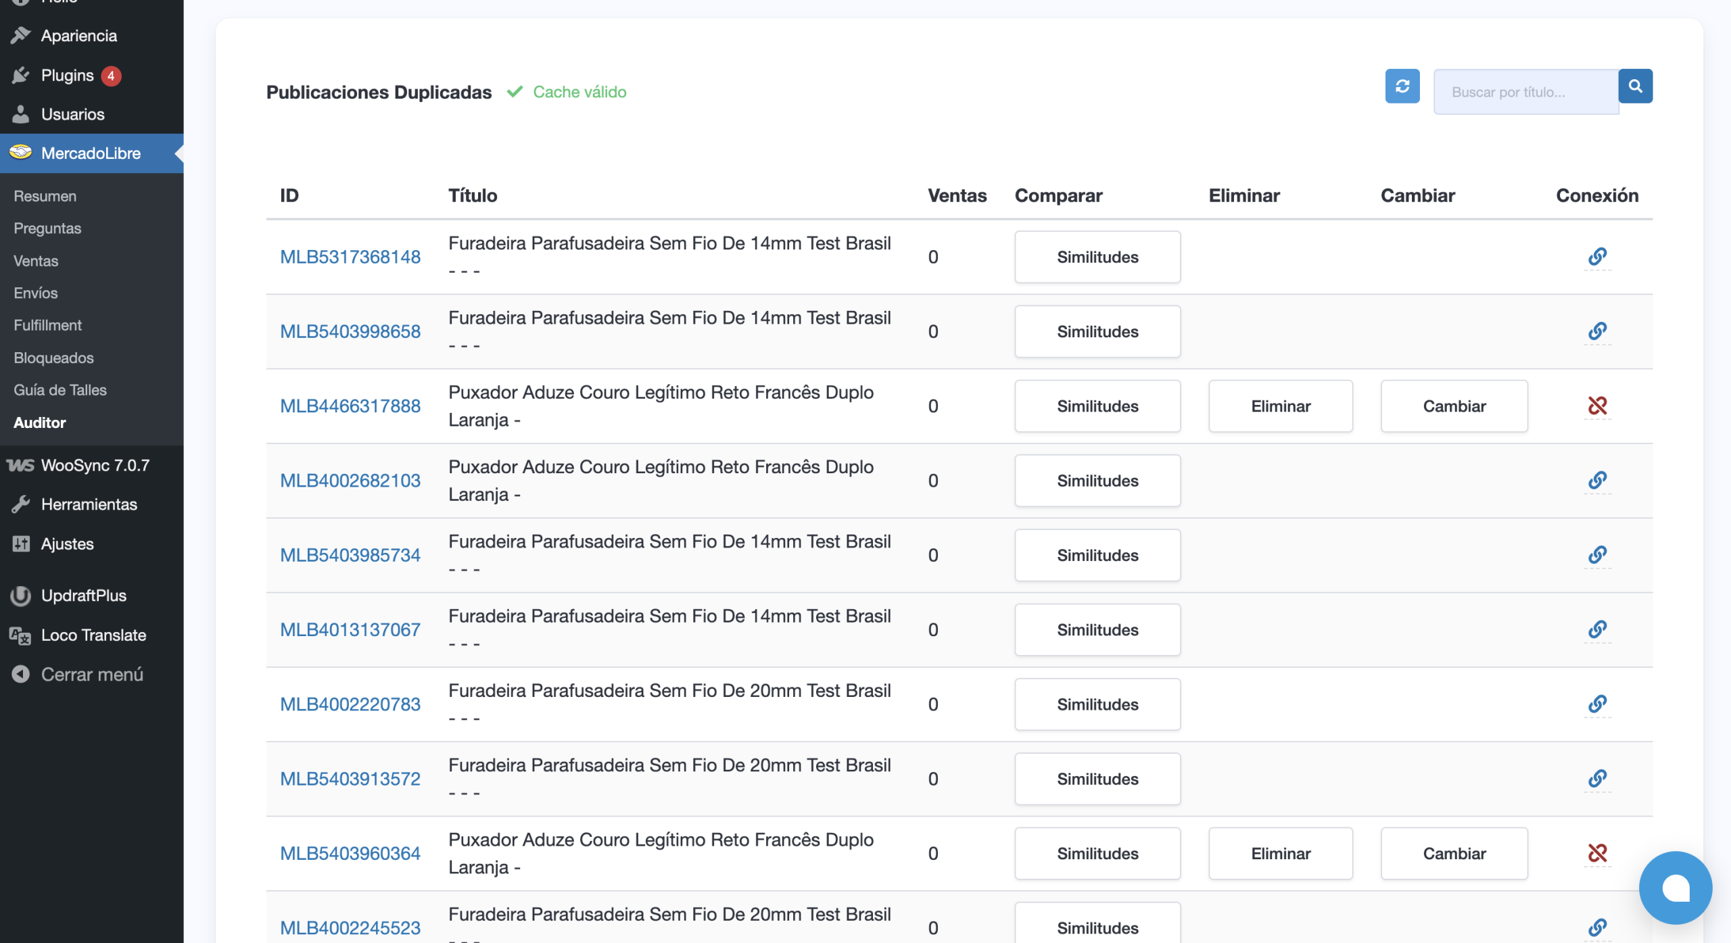This screenshot has width=1731, height=943.
Task: Click connection link icon for MLB5403985734
Action: 1597,555
